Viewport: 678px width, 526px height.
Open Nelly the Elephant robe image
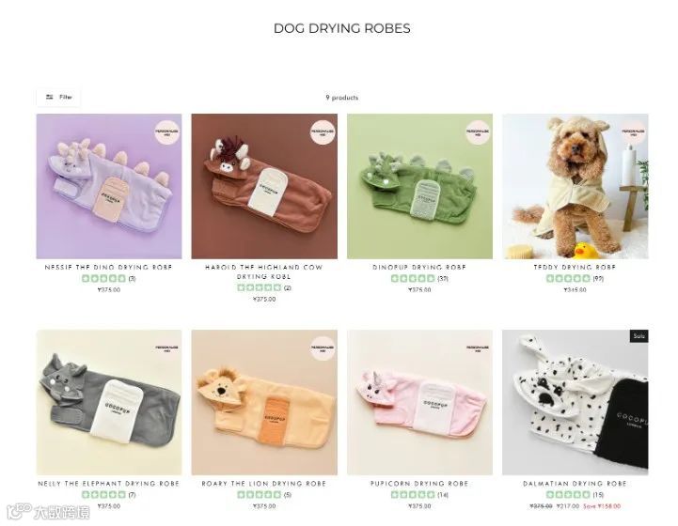[109, 403]
